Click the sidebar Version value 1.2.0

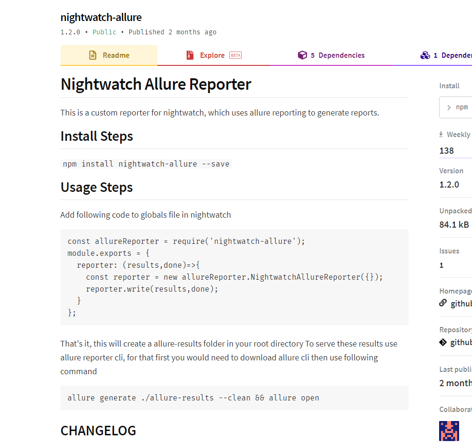point(449,185)
